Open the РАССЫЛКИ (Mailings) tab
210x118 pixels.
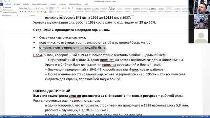(62, 4)
